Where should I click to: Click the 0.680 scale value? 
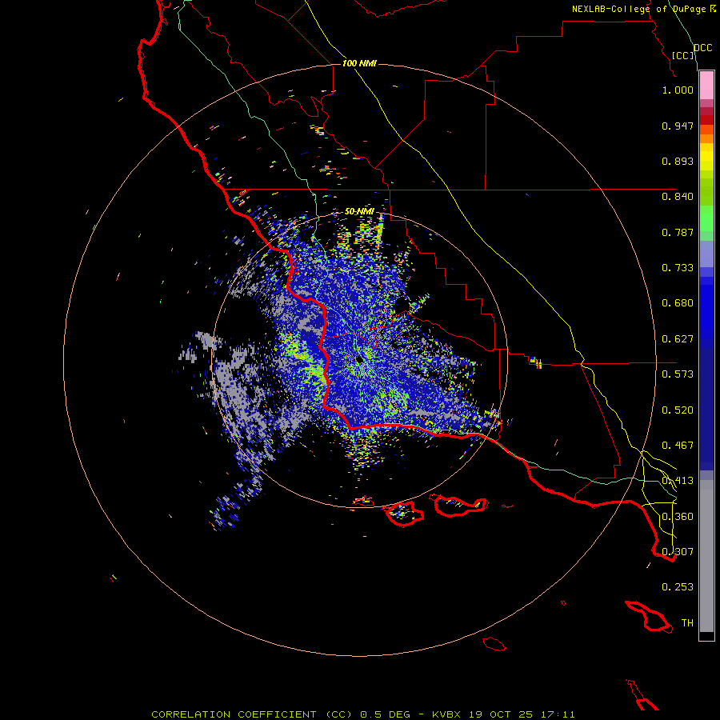pyautogui.click(x=678, y=303)
